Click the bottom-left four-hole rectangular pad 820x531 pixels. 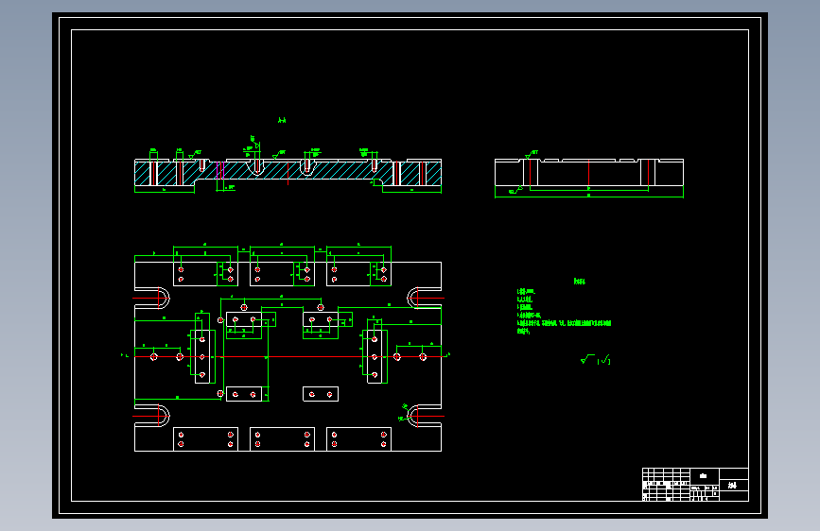point(205,439)
